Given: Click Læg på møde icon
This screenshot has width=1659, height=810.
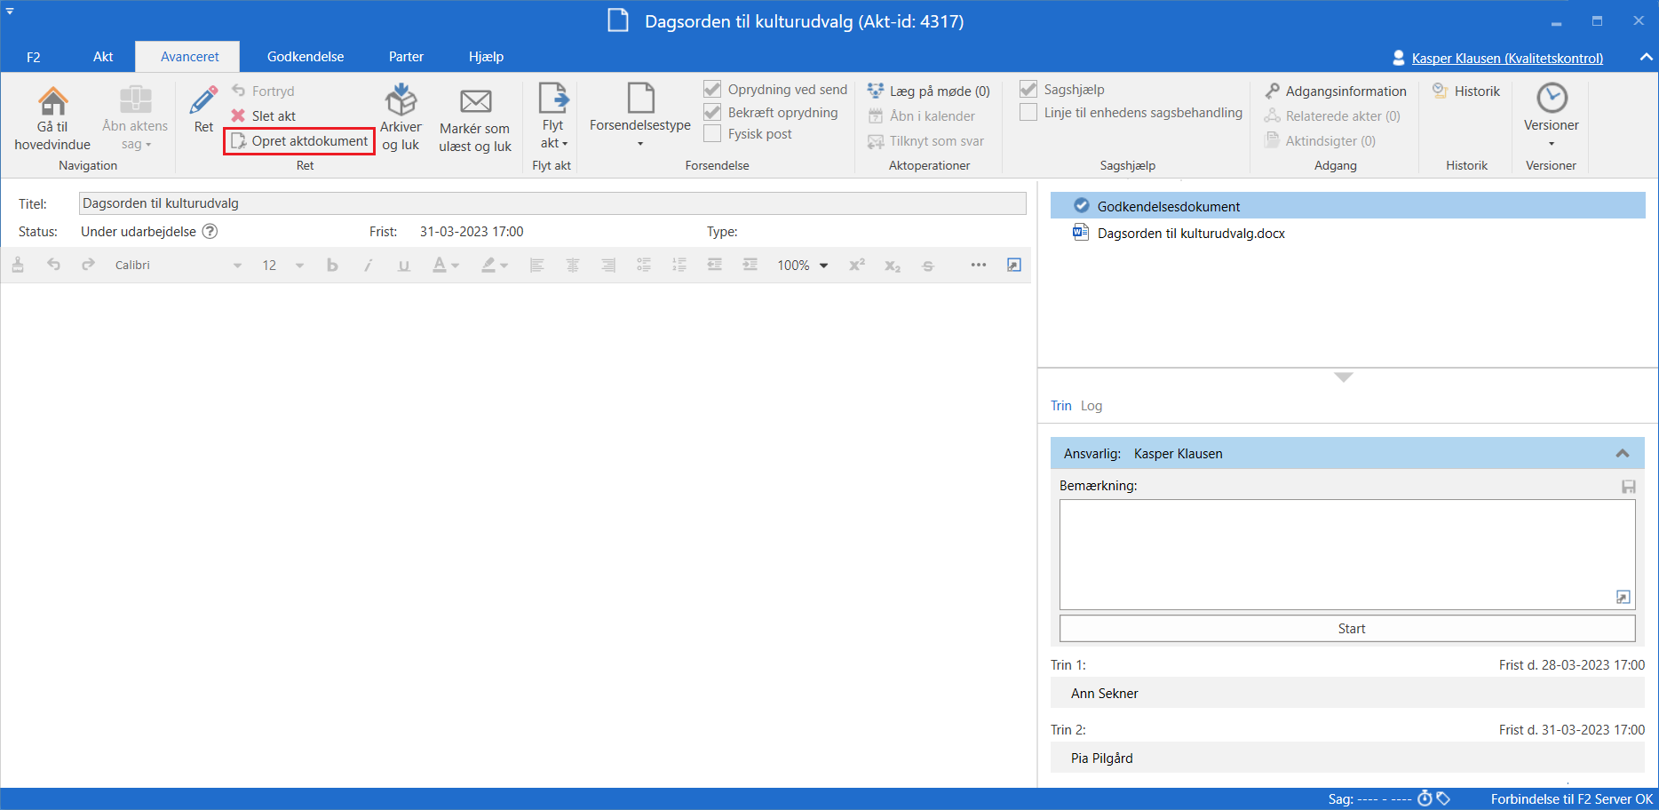Looking at the screenshot, I should pos(876,91).
